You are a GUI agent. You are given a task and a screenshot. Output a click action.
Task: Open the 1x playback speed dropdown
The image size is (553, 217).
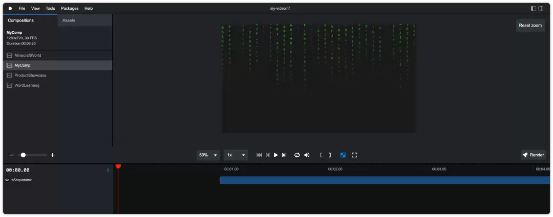point(236,155)
